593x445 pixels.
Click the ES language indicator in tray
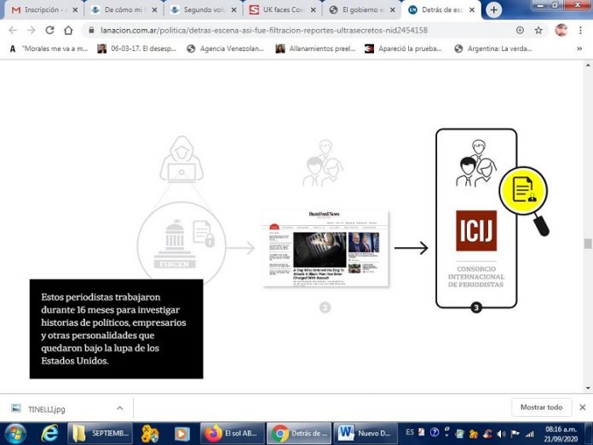(410, 432)
